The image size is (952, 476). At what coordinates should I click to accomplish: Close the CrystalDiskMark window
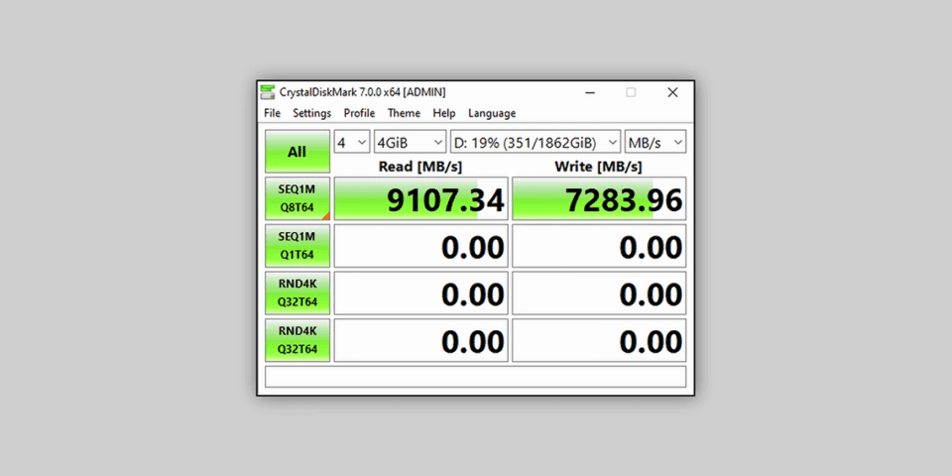coord(672,92)
